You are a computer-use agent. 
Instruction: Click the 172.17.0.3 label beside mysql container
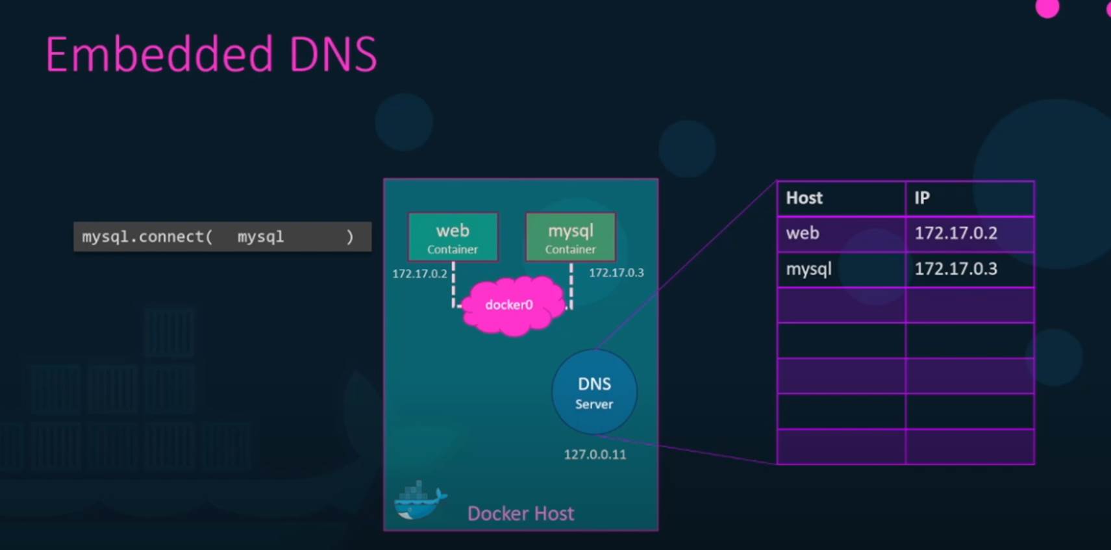pos(616,273)
